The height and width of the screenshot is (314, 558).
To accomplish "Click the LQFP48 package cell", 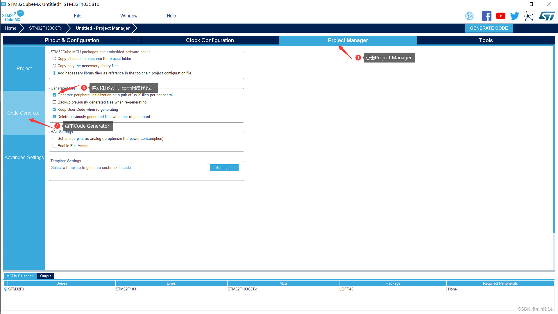I will 393,289.
